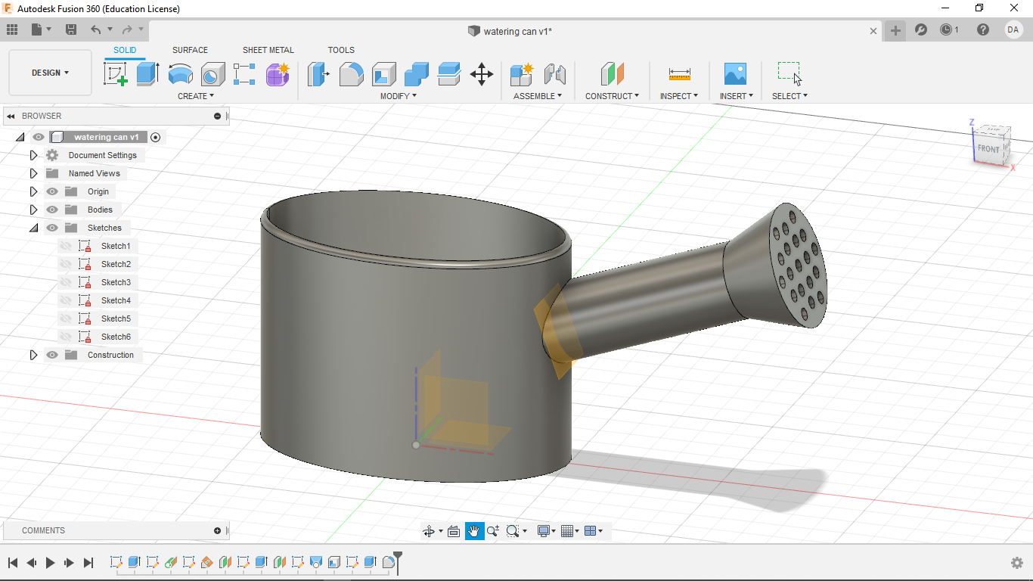The width and height of the screenshot is (1033, 581).
Task: Select the Hole tool
Action: (x=212, y=74)
